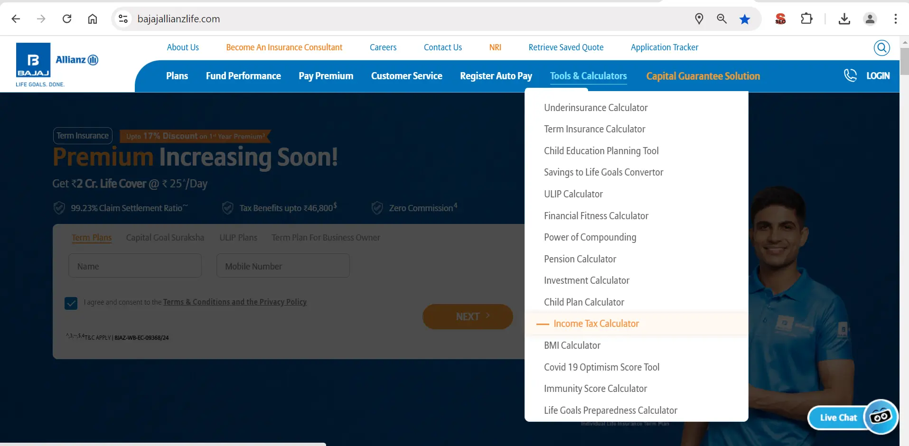Switch to ULIP Plans tab
The width and height of the screenshot is (909, 446).
238,238
